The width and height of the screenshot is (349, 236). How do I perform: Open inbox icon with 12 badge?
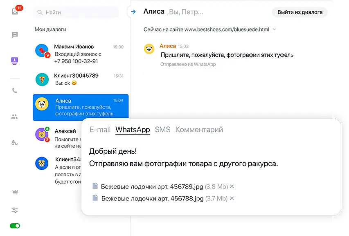click(15, 11)
